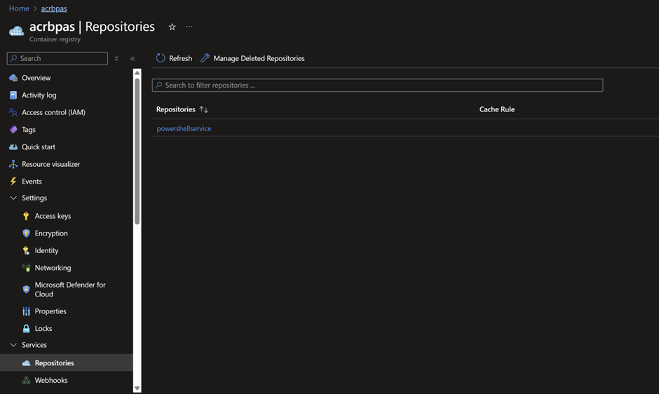Open Access control (IAM) menu item
659x394 pixels.
[x=53, y=112]
